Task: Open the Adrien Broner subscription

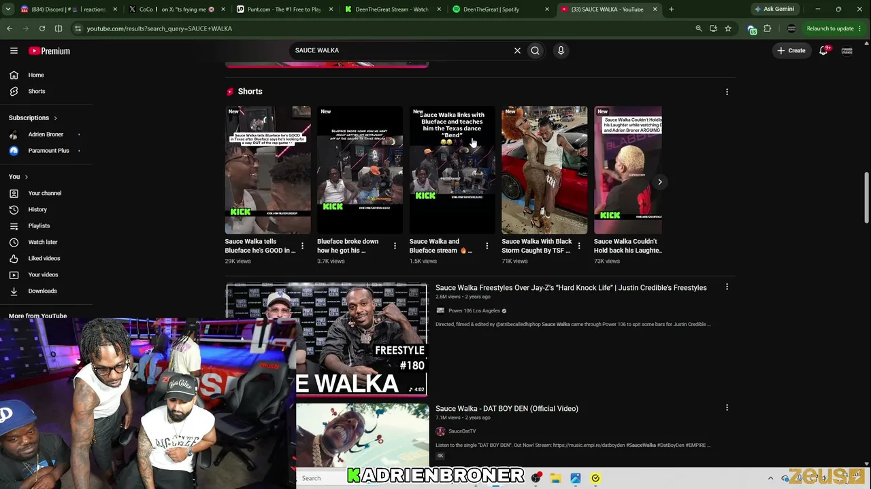Action: [46, 134]
